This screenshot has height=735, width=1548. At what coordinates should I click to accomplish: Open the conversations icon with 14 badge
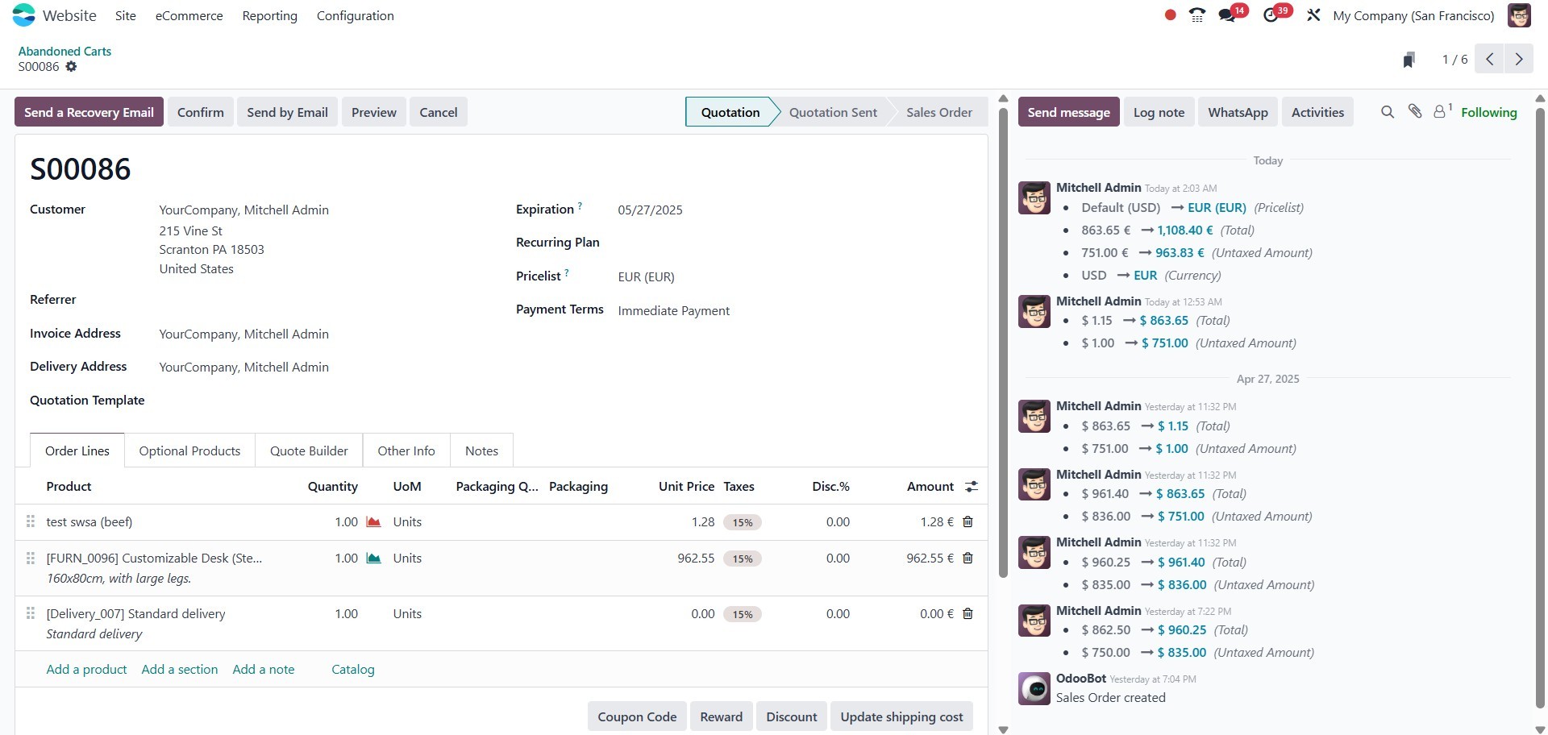click(1227, 15)
